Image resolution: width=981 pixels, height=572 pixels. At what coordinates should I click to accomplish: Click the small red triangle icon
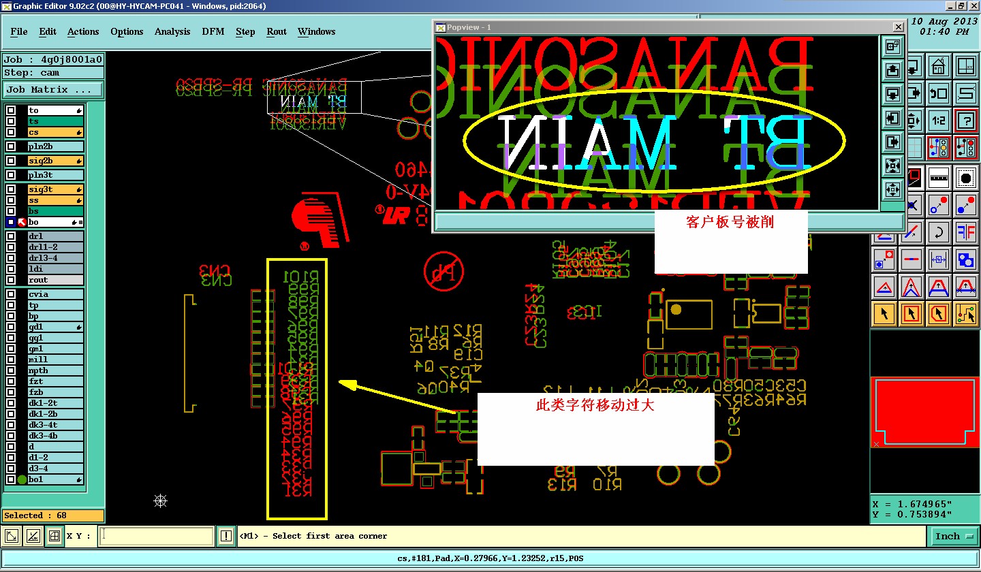[x=886, y=287]
